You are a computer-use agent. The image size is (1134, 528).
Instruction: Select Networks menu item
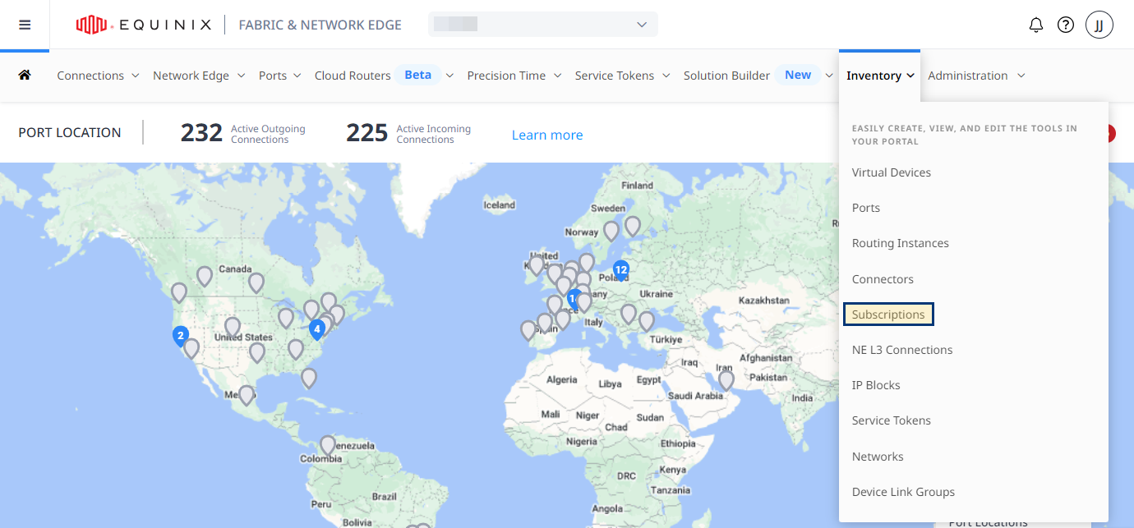(x=878, y=457)
